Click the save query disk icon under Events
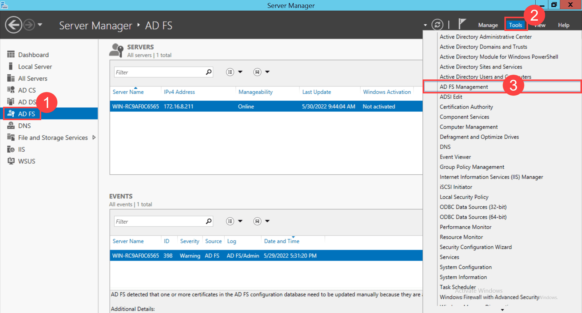This screenshot has width=582, height=313. (x=257, y=221)
